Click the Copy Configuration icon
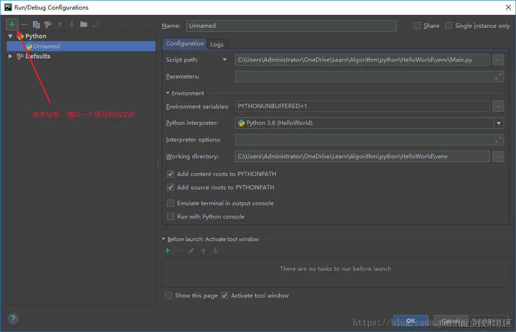 click(36, 24)
